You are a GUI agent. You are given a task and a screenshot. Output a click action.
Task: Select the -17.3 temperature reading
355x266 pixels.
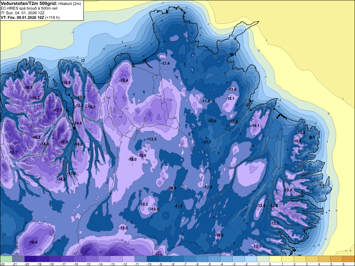pyautogui.click(x=58, y=110)
